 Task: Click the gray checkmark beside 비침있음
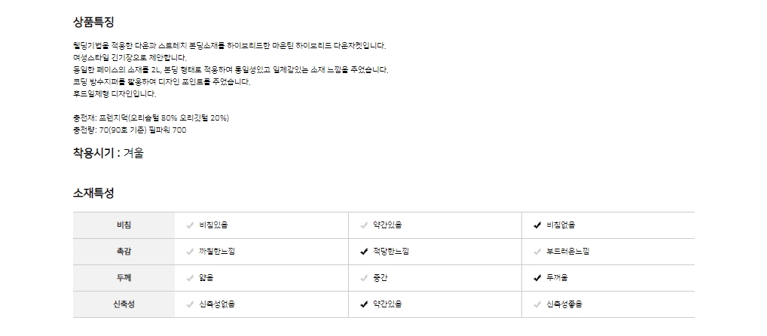190,225
